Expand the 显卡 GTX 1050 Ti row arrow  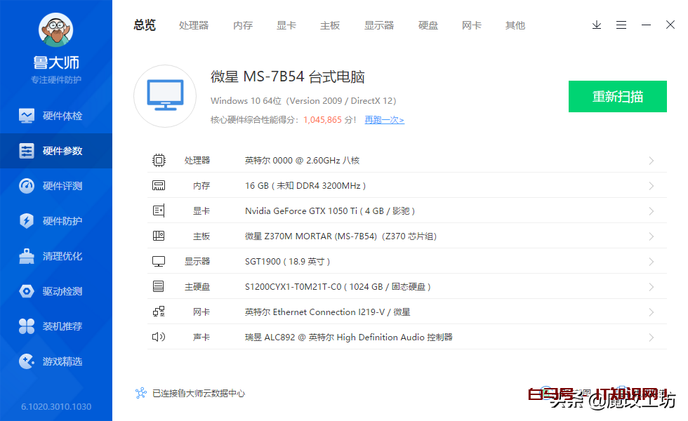point(651,211)
